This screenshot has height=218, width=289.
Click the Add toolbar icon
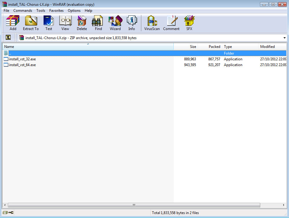(13, 23)
